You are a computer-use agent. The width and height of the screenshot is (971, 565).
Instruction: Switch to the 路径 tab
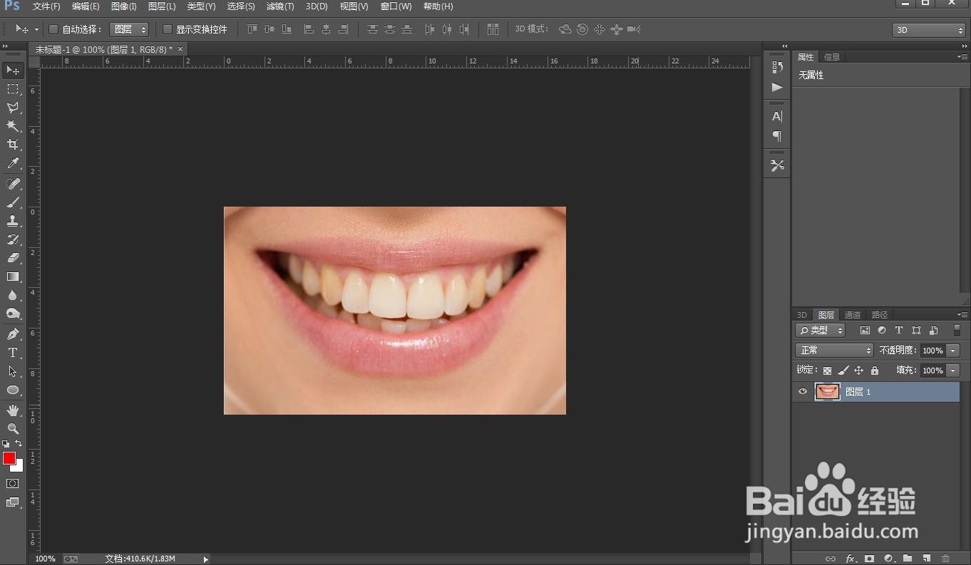(x=880, y=315)
